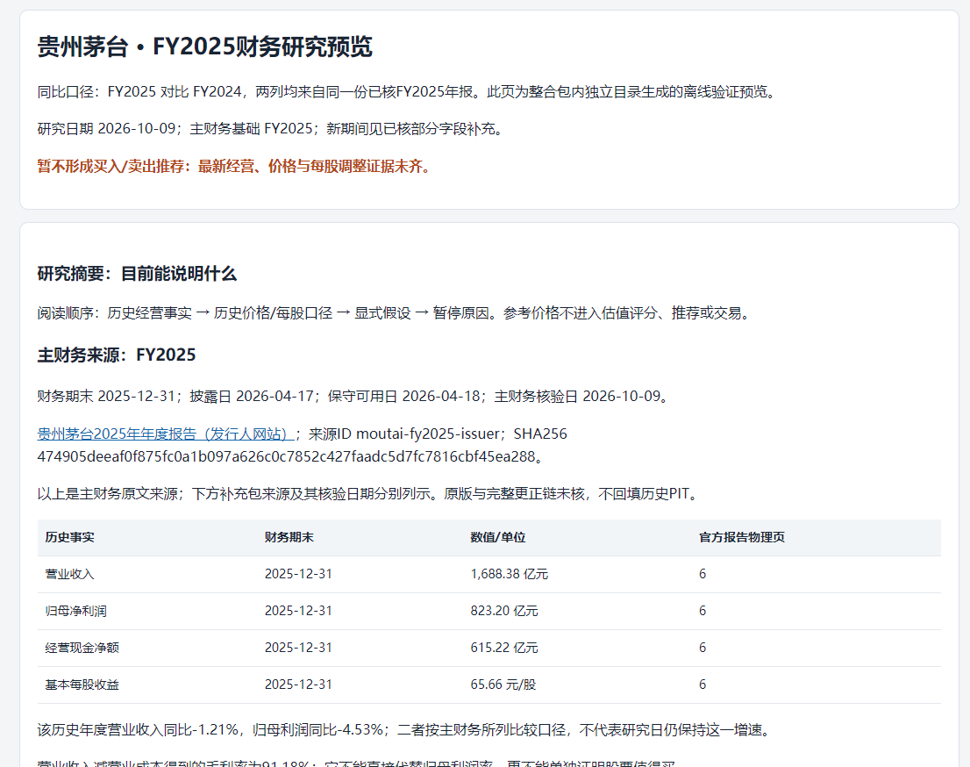Click the value 823.20 亿元
This screenshot has width=970, height=767.
[504, 611]
